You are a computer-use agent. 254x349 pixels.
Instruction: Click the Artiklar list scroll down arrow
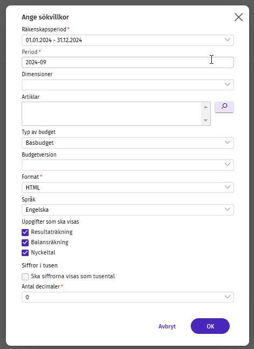tap(205, 120)
